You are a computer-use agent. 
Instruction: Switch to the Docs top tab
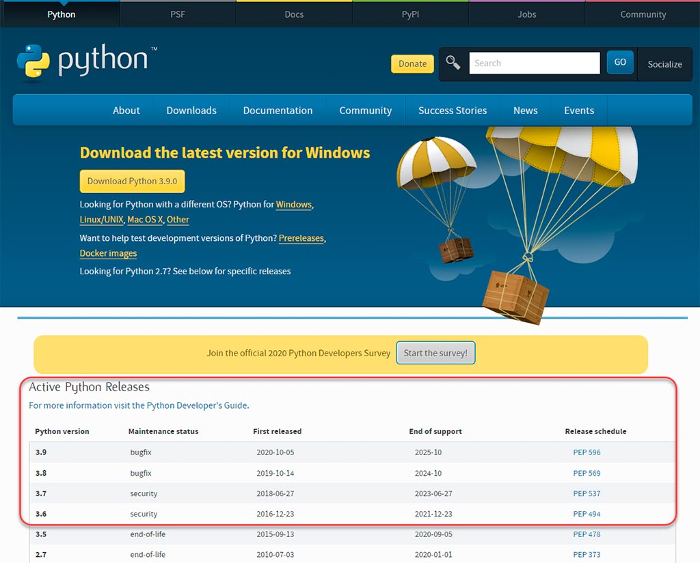coord(294,14)
